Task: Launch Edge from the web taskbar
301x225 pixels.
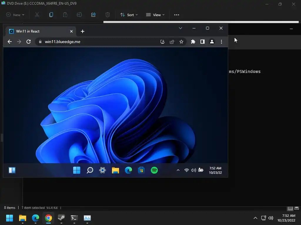Action: click(128, 170)
